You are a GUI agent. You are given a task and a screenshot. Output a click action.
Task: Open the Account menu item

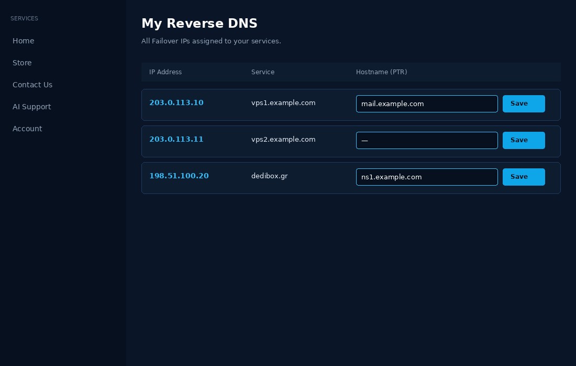pos(27,129)
